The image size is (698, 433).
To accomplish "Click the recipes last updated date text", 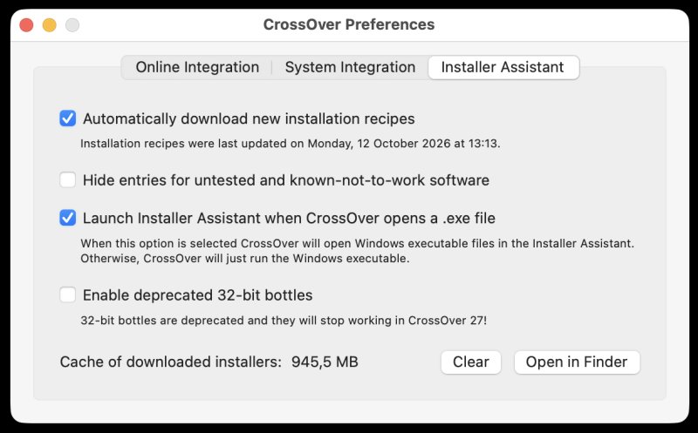I will coord(291,144).
